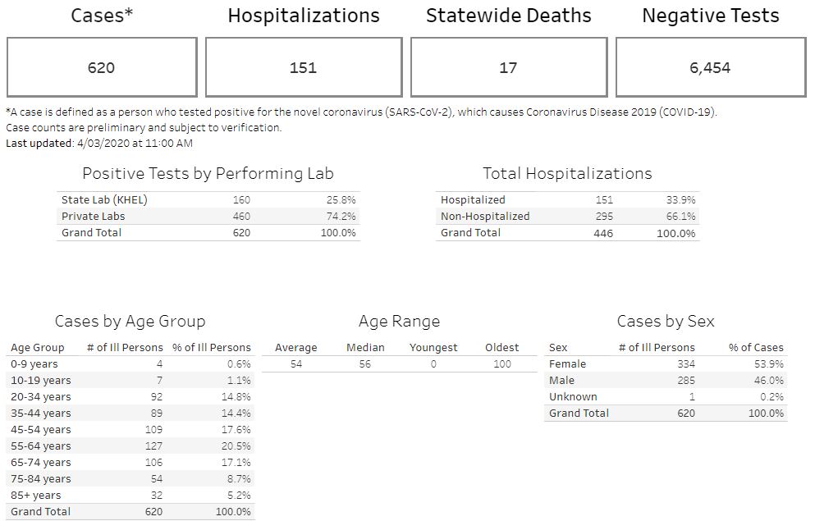This screenshot has width=815, height=521.
Task: Click the Cases count box showing 620
Action: point(102,67)
